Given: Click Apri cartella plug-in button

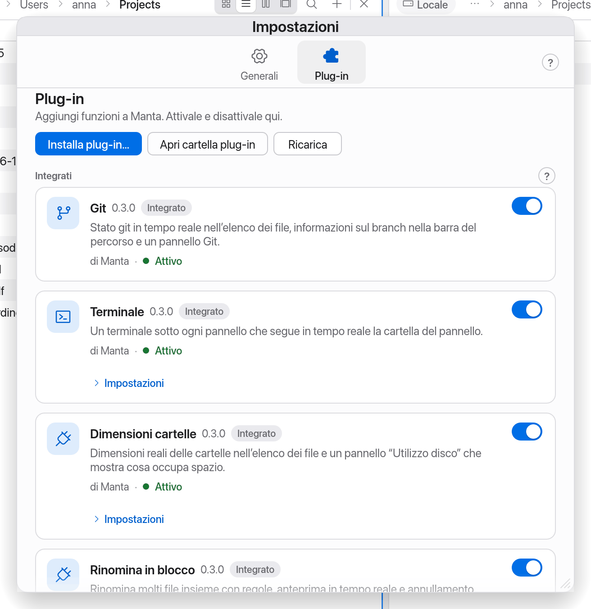Looking at the screenshot, I should [x=208, y=144].
